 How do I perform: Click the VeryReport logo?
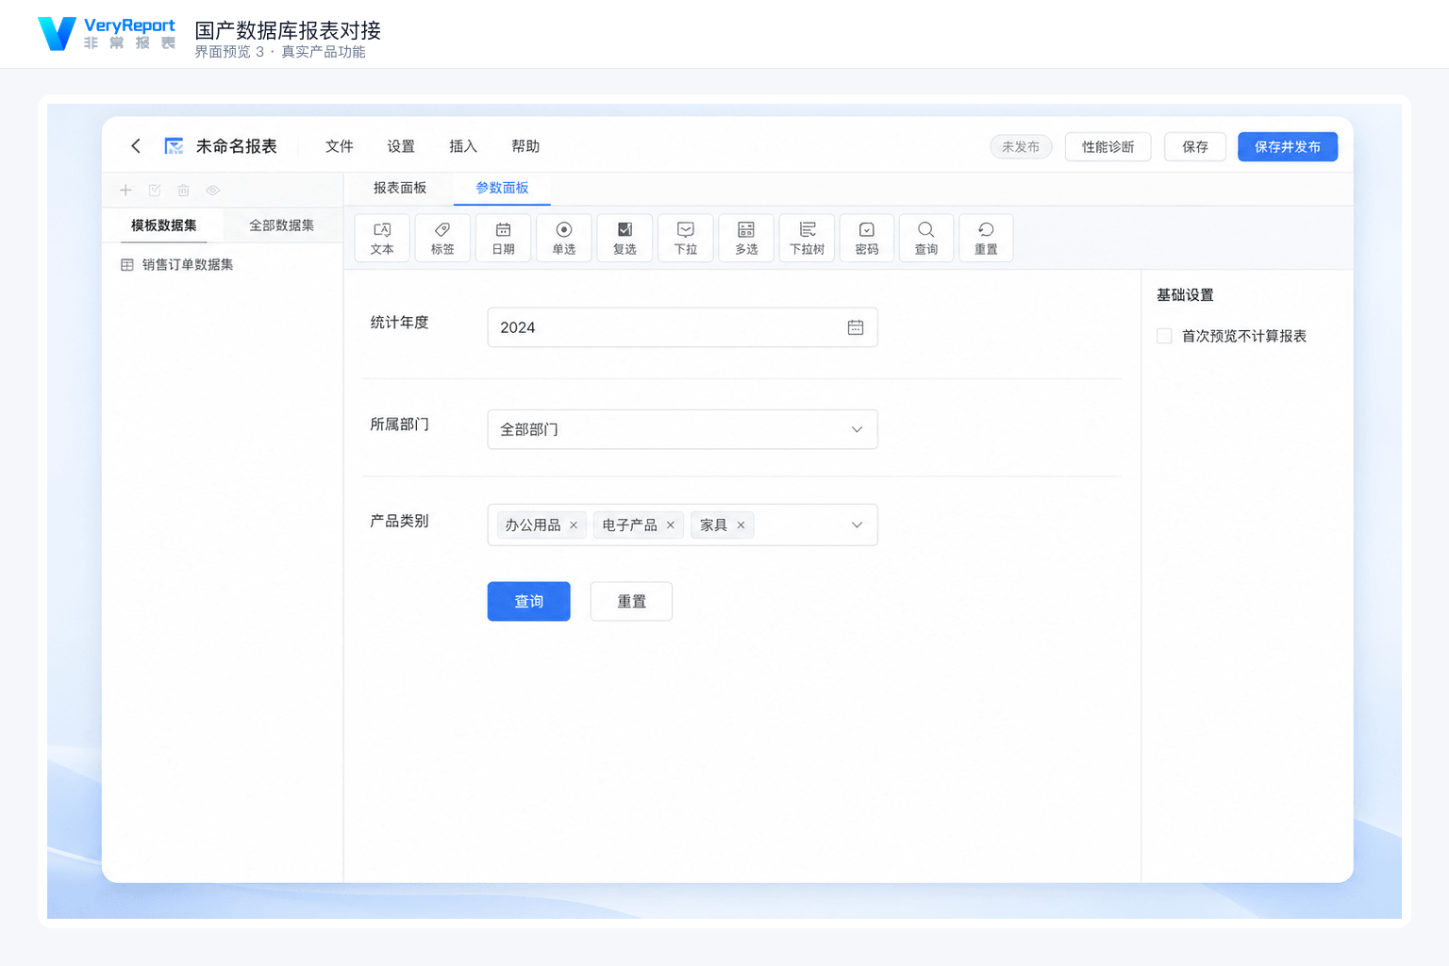click(107, 34)
